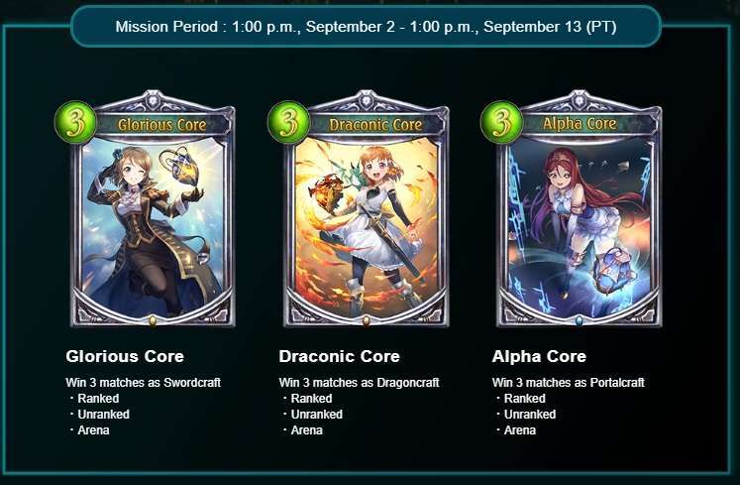This screenshot has height=485, width=740.
Task: Click the blue gem below Alpha Core card
Action: 580,321
